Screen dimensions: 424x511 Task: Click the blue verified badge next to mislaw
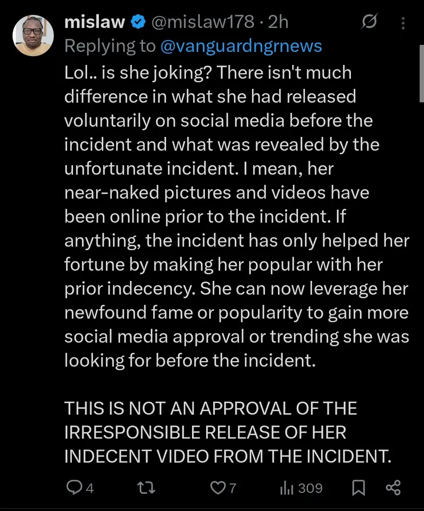pyautogui.click(x=138, y=22)
